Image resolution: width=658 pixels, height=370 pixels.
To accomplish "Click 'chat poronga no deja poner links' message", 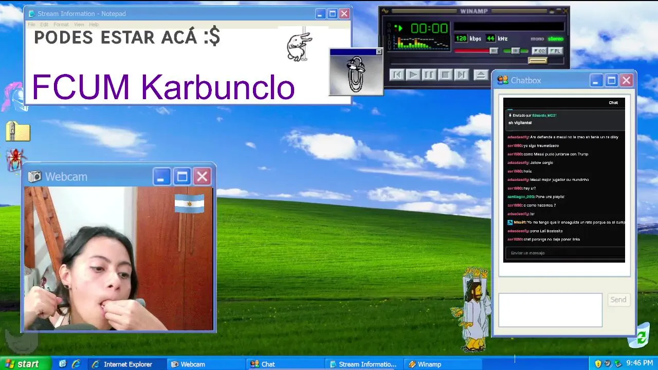I will [x=552, y=239].
